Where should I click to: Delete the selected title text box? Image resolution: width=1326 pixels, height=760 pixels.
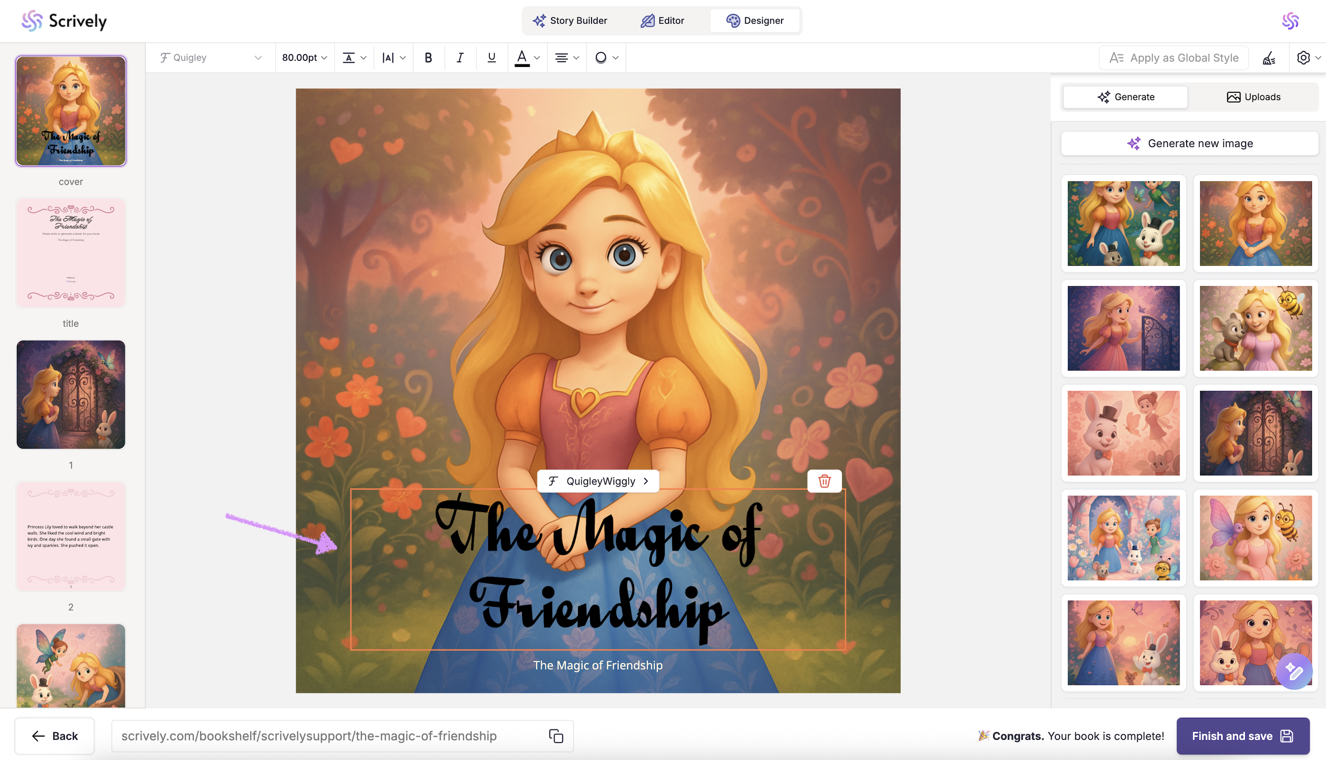(824, 481)
